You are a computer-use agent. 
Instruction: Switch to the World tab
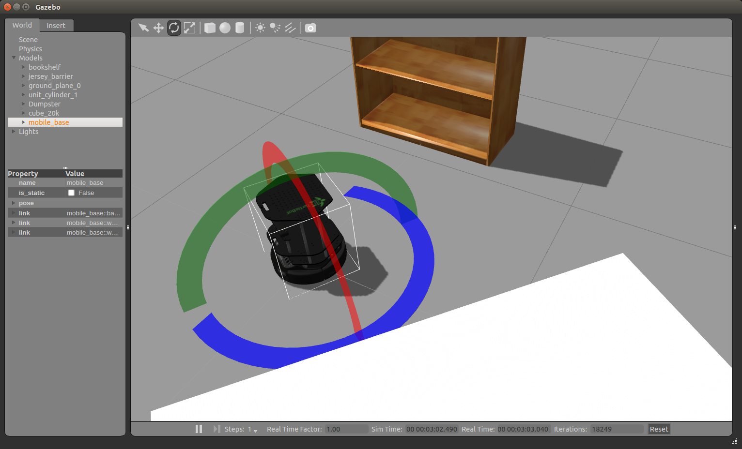tap(22, 25)
